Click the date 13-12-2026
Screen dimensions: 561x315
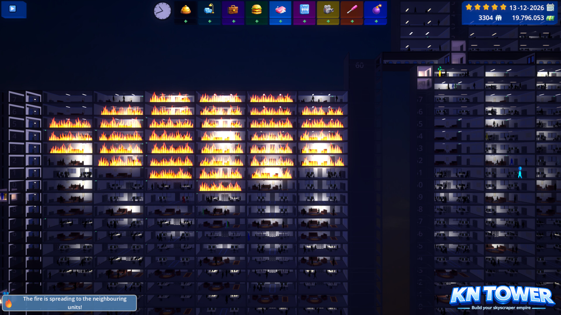coord(527,8)
